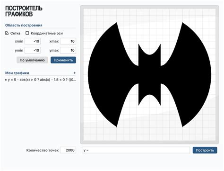Click the Применить button
The height and width of the screenshot is (171, 224).
[63, 60]
